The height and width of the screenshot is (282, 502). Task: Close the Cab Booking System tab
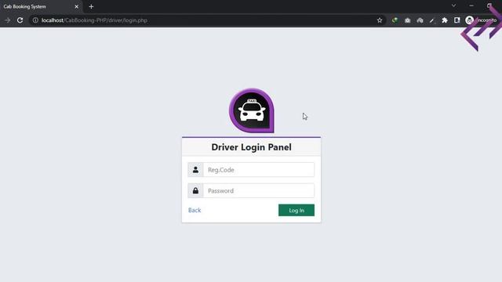click(x=77, y=6)
